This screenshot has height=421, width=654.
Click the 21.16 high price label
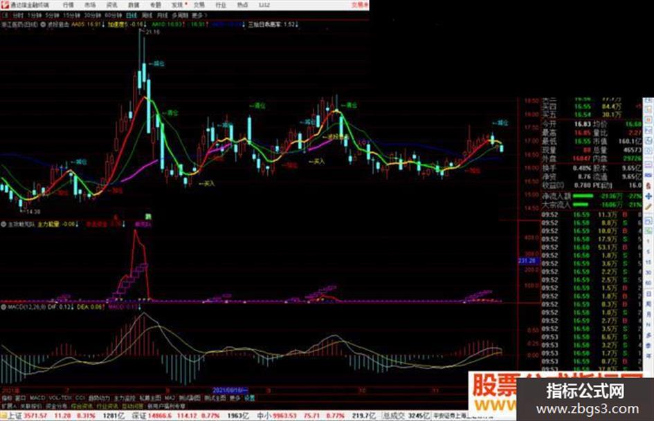(153, 32)
